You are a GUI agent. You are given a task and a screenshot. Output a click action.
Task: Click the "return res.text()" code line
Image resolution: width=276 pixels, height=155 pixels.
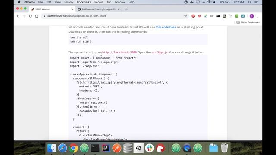coord(93,102)
